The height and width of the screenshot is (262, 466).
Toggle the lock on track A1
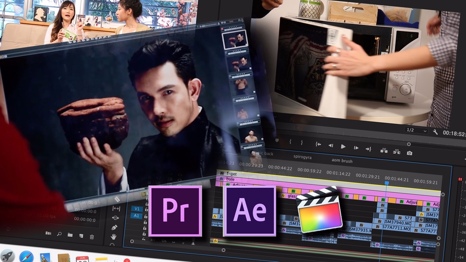point(146,216)
